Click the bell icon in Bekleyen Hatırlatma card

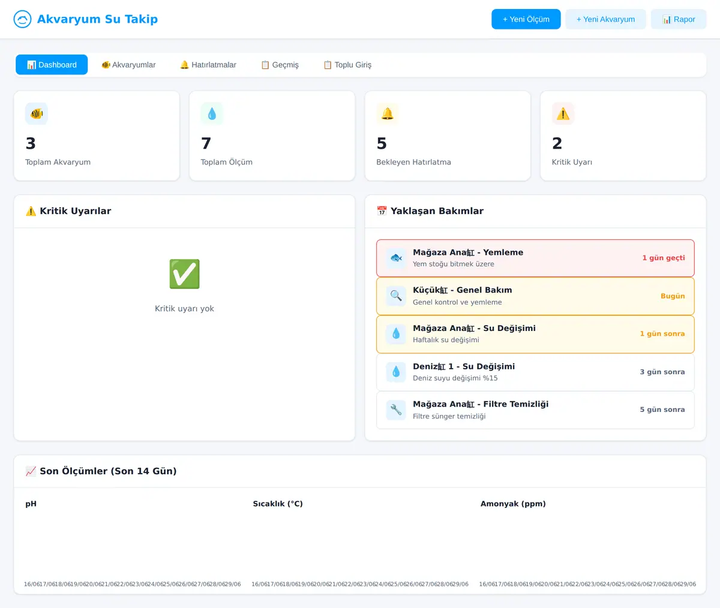pos(388,113)
